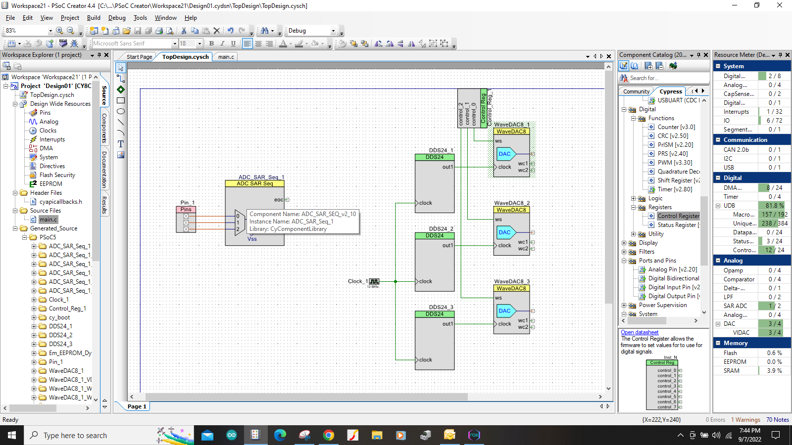Collapse all catalog nodes icon
The height and width of the screenshot is (445, 792).
pyautogui.click(x=659, y=66)
